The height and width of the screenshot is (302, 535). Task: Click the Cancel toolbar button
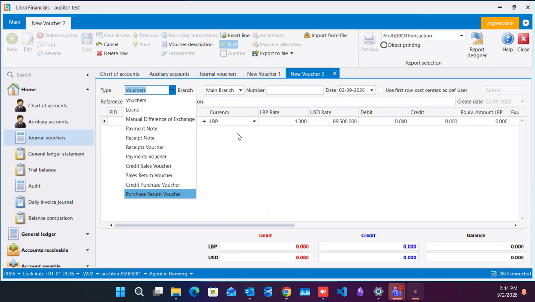[107, 44]
